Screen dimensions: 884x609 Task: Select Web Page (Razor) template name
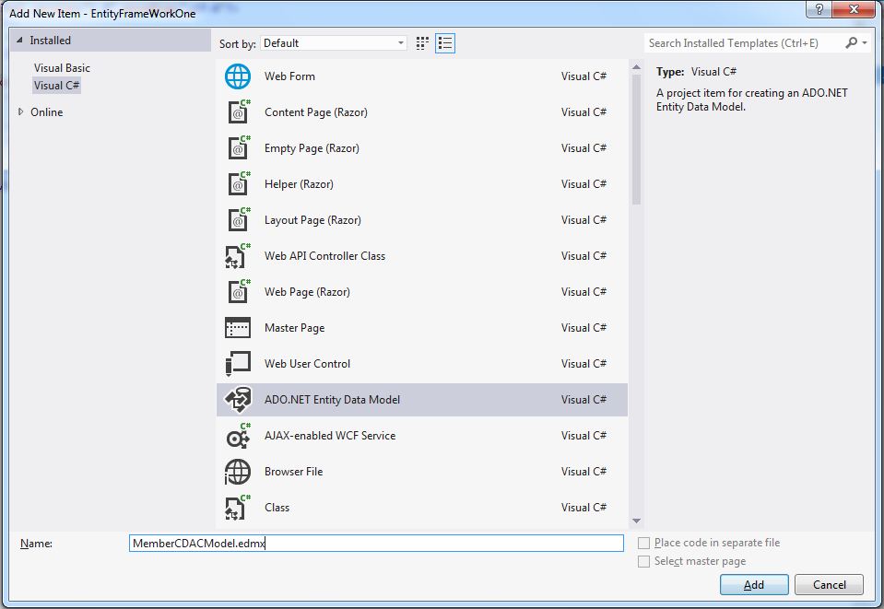pyautogui.click(x=307, y=292)
